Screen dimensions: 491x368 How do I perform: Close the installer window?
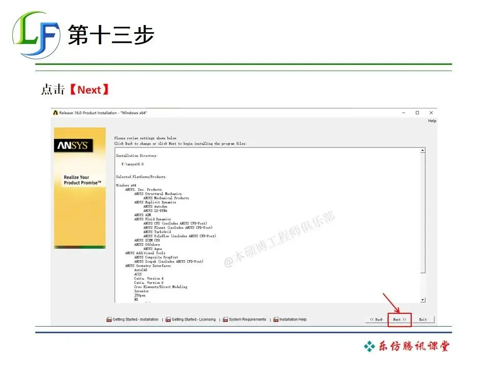[x=431, y=112]
